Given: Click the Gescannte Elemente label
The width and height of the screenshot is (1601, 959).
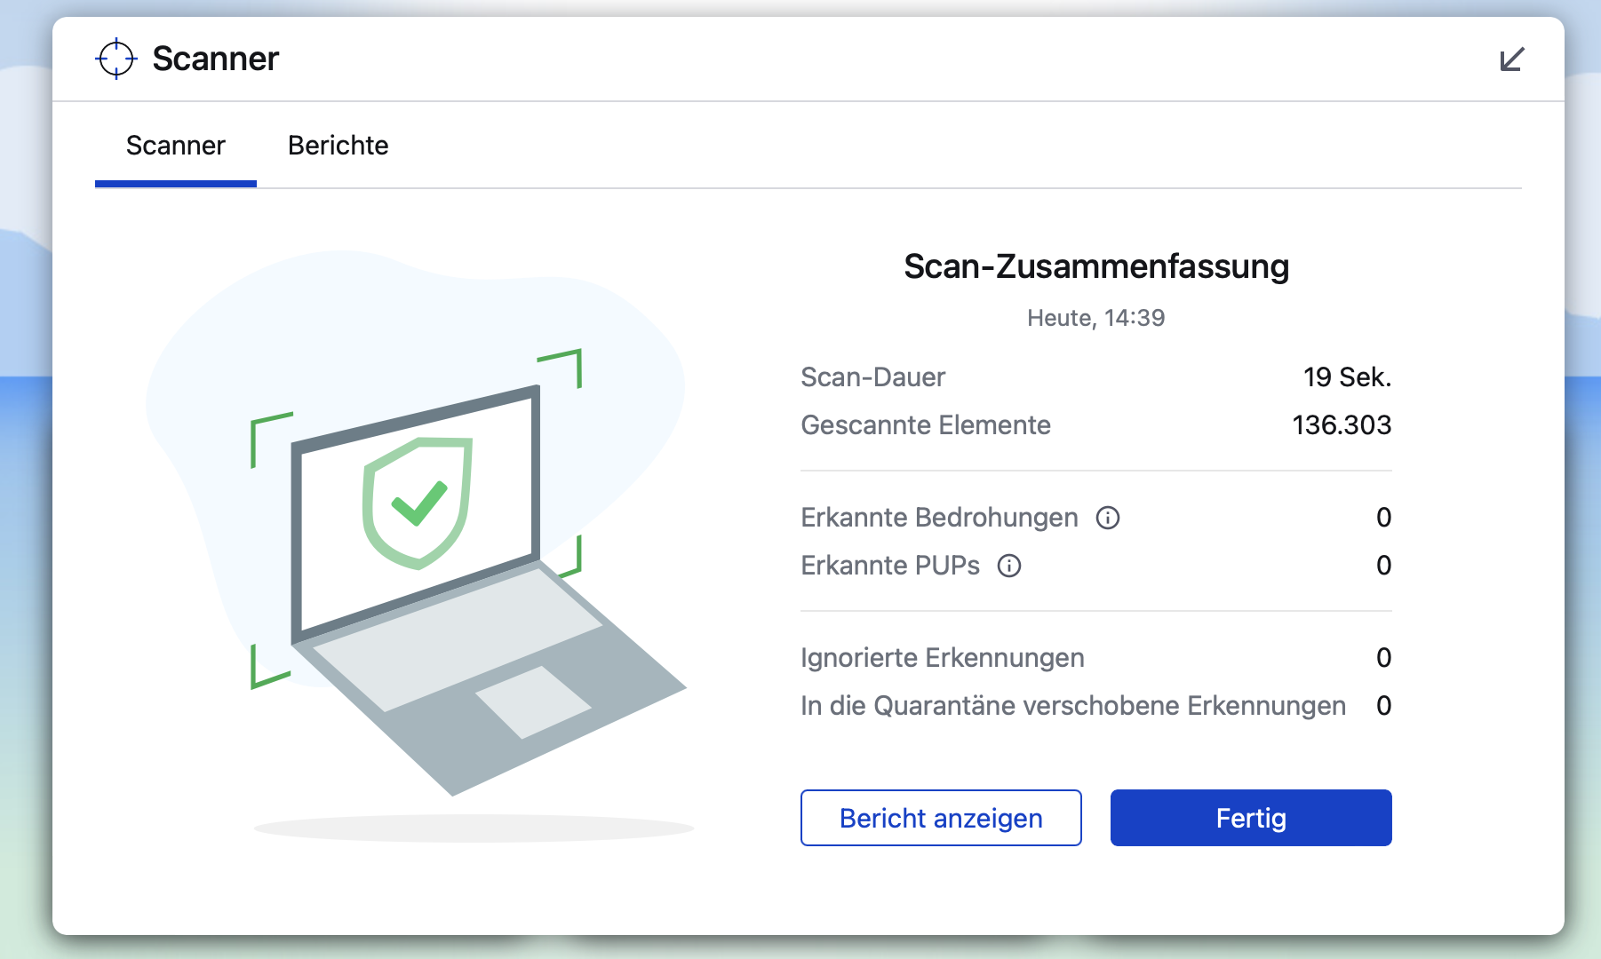Looking at the screenshot, I should [925, 425].
